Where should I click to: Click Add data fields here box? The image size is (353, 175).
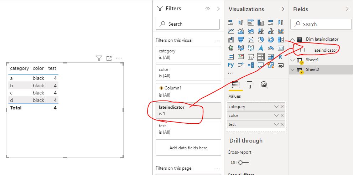pyautogui.click(x=188, y=148)
